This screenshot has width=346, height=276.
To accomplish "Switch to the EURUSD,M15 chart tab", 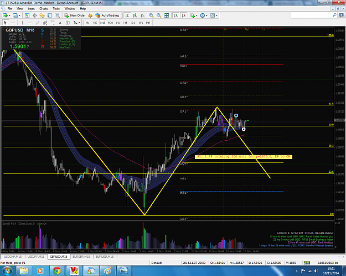I will tap(105, 257).
